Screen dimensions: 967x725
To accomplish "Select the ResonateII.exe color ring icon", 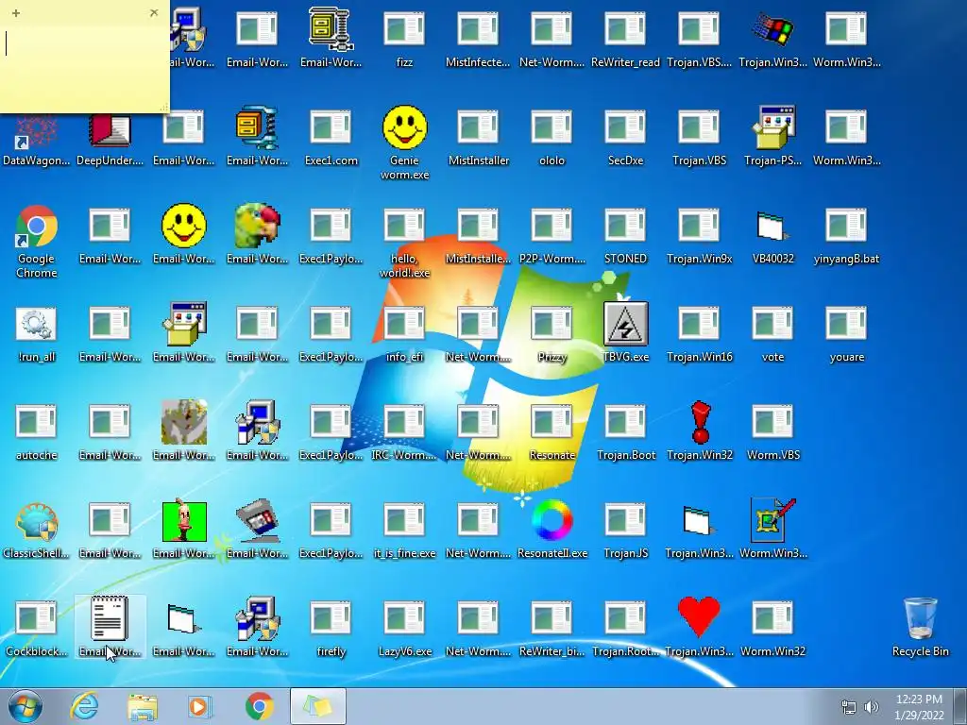I will 551,521.
